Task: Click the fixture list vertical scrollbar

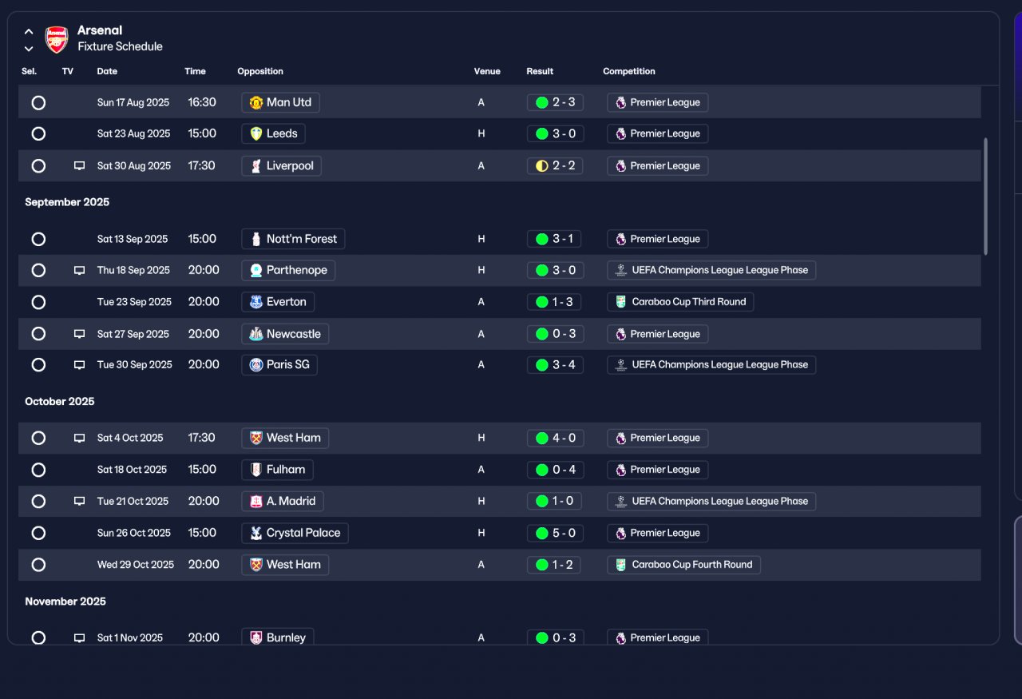Action: [986, 197]
